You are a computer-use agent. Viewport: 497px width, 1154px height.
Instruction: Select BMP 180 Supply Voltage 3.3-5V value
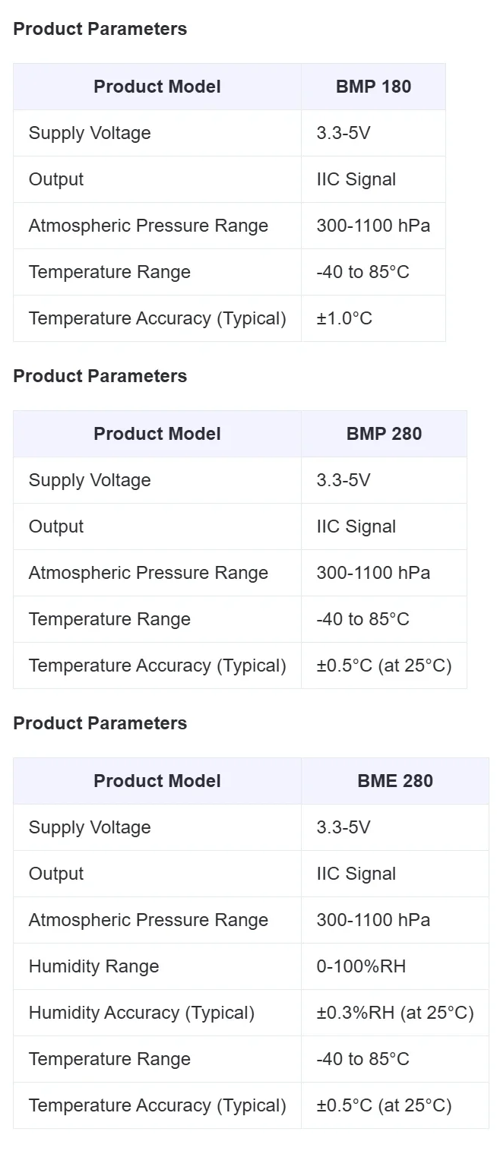click(343, 133)
